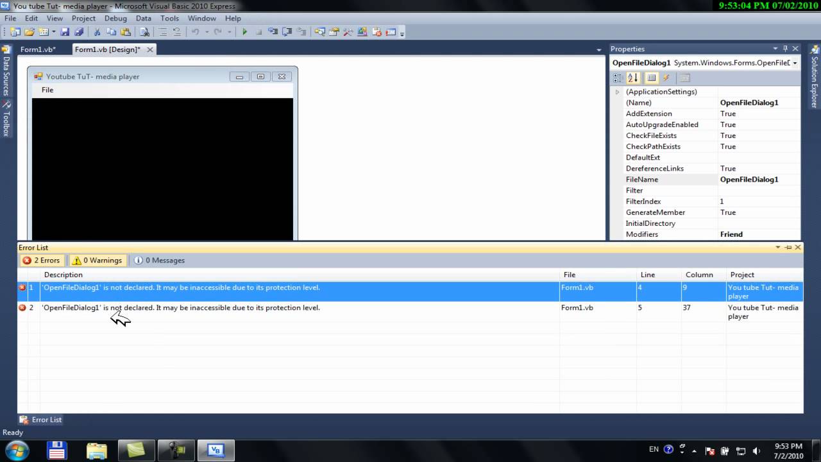821x462 pixels.
Task: Open Solution Explorer from the toolbar icon
Action: point(319,32)
